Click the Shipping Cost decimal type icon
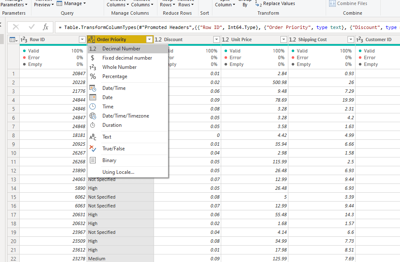This screenshot has height=262, width=400. (x=293, y=39)
